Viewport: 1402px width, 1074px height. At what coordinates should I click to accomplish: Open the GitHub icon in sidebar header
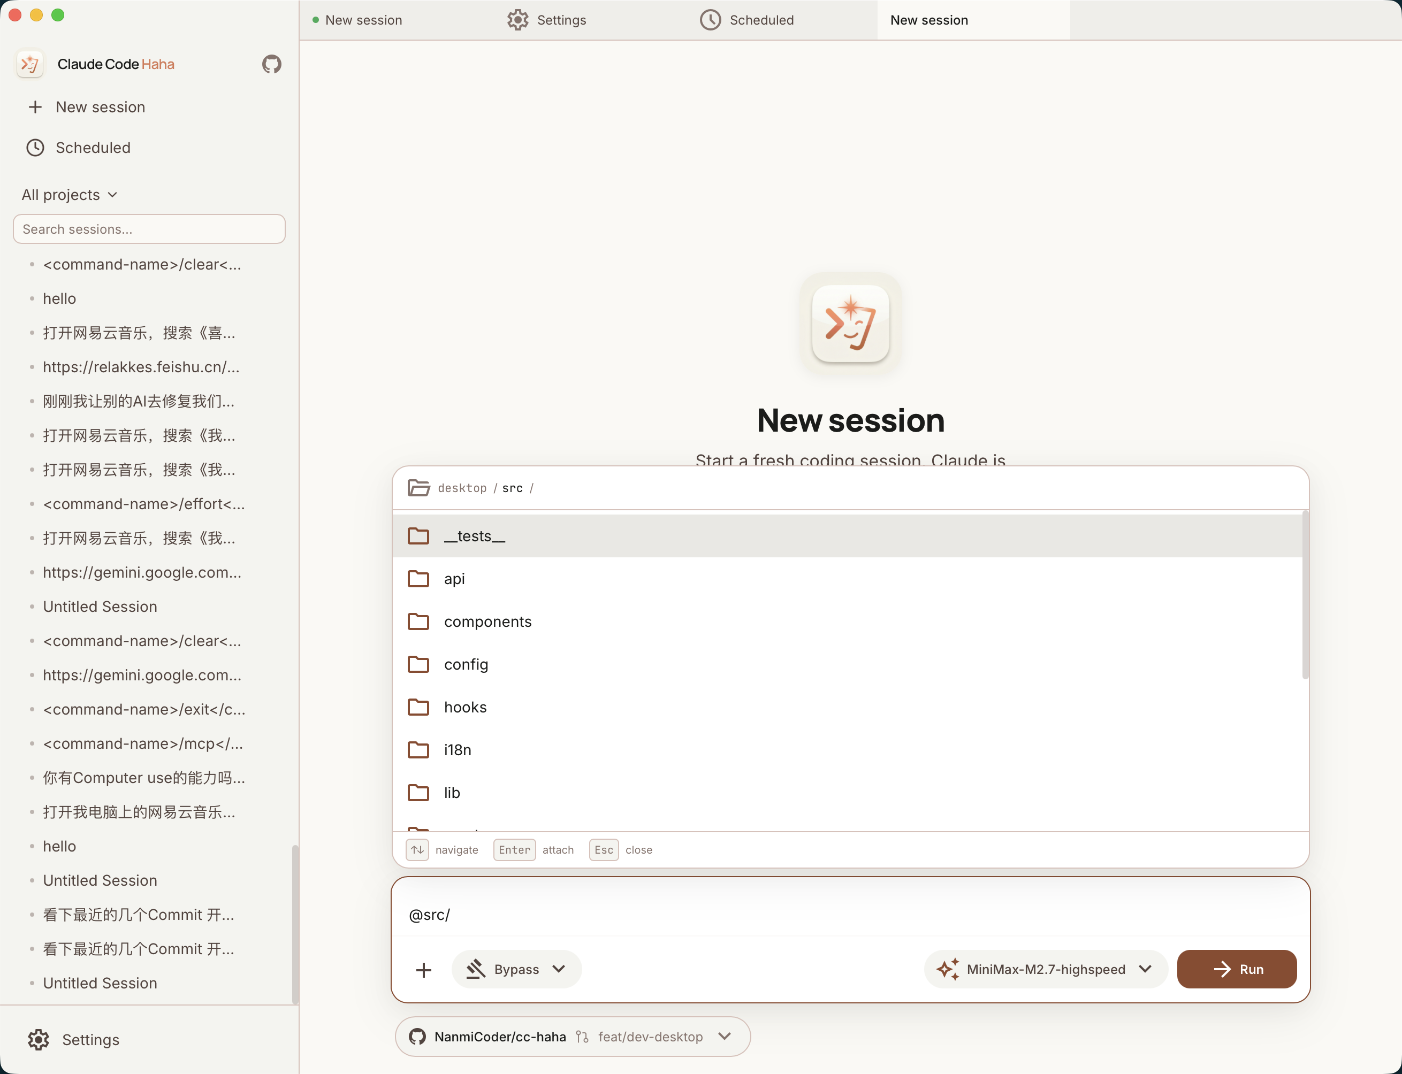272,64
